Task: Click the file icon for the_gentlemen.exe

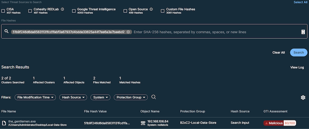Action: [x=4, y=123]
